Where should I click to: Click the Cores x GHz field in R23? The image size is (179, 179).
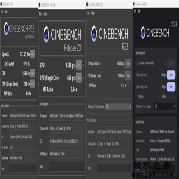click(114, 144)
